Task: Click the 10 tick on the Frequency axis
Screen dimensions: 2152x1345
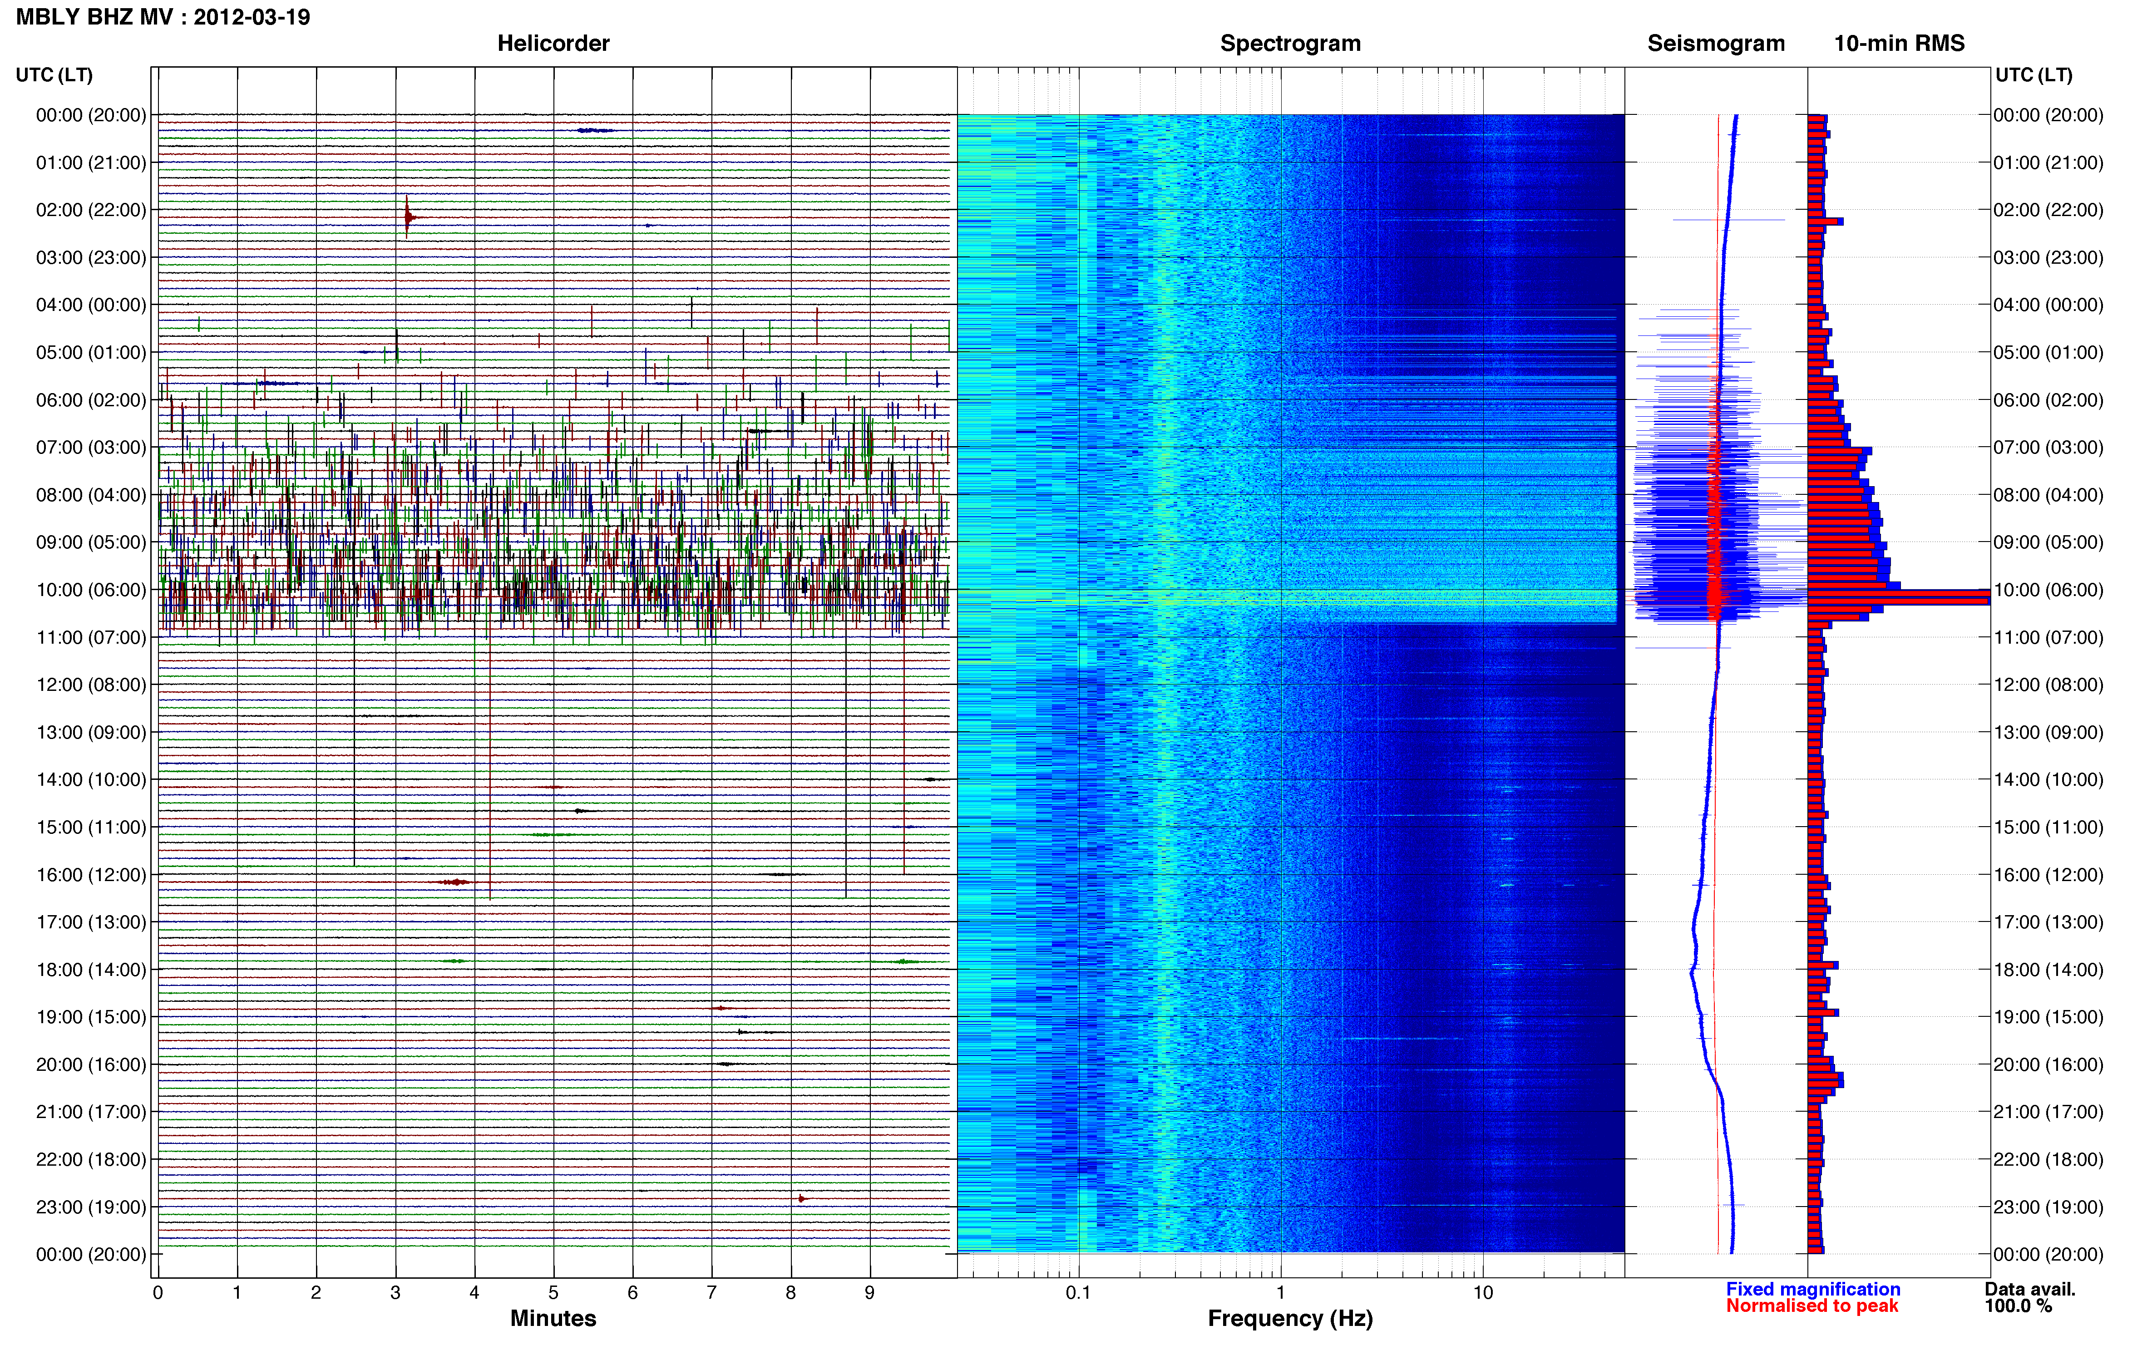Action: 1483,1292
